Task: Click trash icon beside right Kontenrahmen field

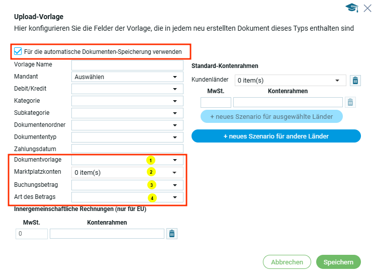Action: 350,102
